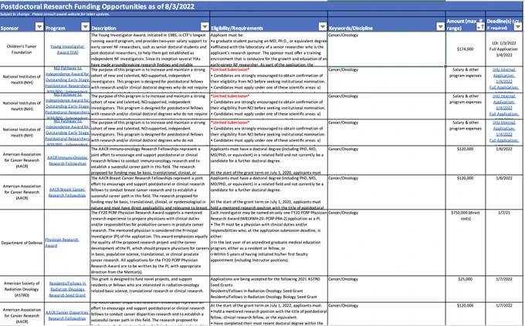Open the Young Investigator Award (YIA) link
Screen dimensions: 525x326
click(x=67, y=49)
